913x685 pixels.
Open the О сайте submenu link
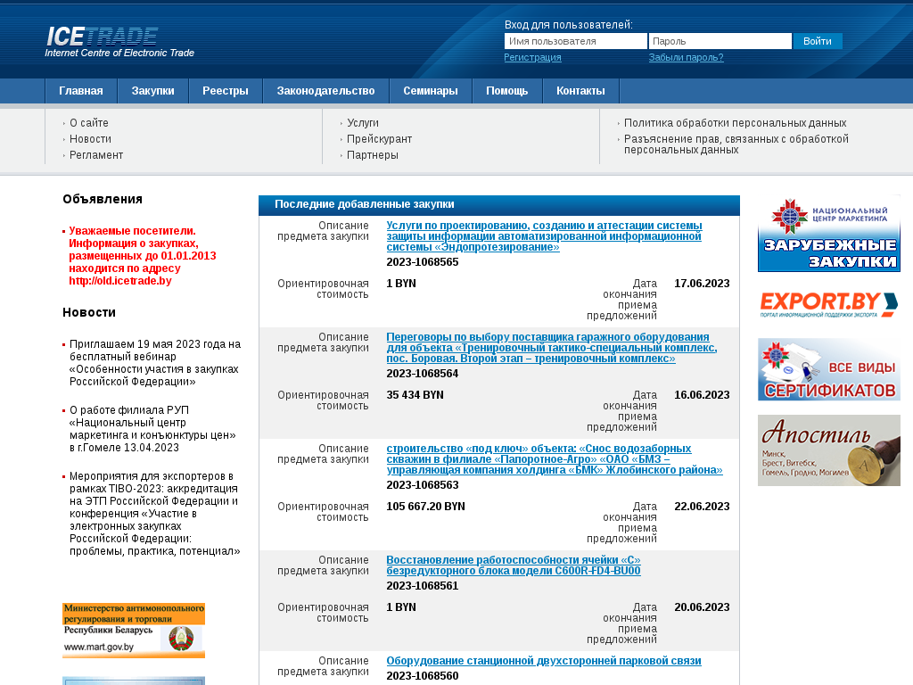point(88,123)
